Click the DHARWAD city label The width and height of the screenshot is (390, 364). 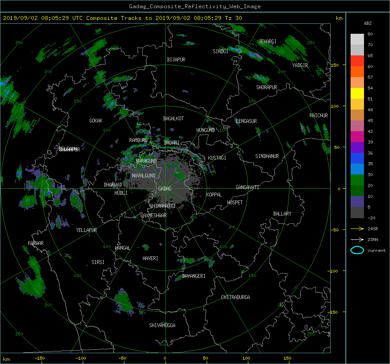(x=113, y=185)
